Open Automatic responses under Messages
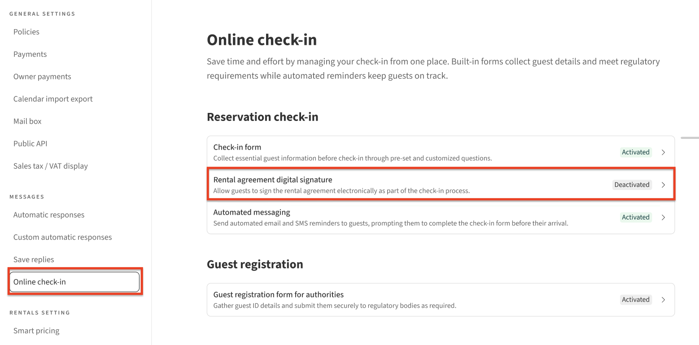This screenshot has height=345, width=699. [x=49, y=215]
